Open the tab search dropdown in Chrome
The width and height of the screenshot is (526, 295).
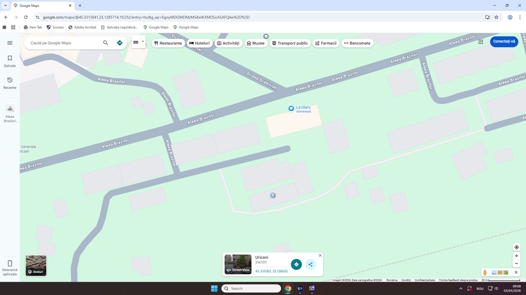pos(5,5)
